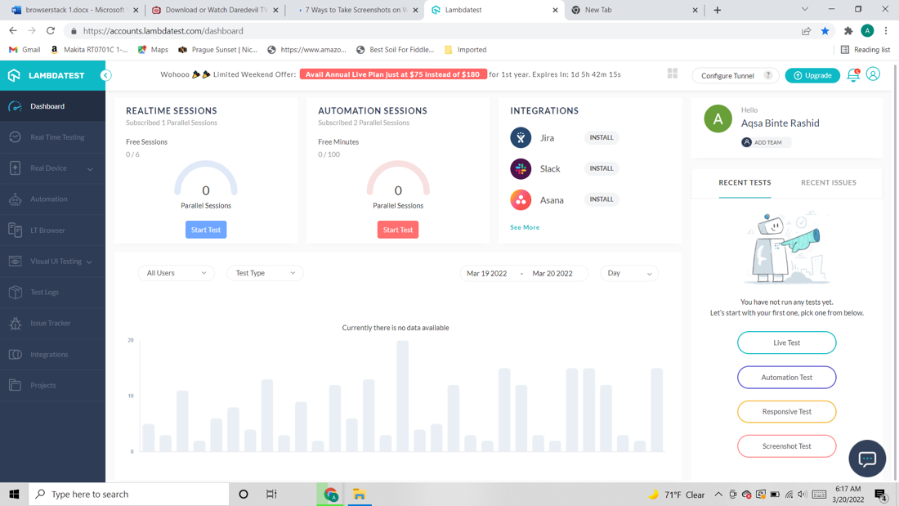The image size is (899, 506).
Task: Click the Live Test button
Action: (x=786, y=343)
